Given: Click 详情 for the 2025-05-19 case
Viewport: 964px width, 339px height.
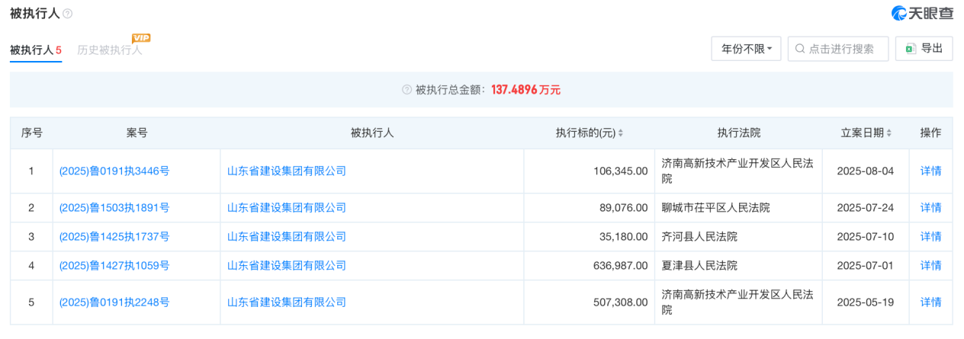Looking at the screenshot, I should [930, 302].
